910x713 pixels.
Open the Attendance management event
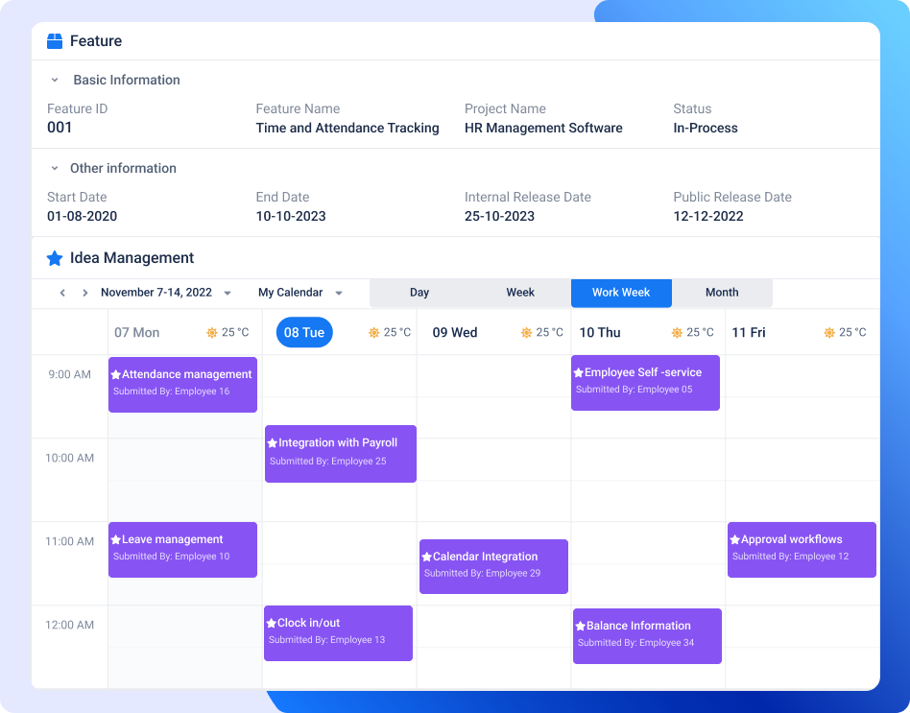click(x=182, y=385)
